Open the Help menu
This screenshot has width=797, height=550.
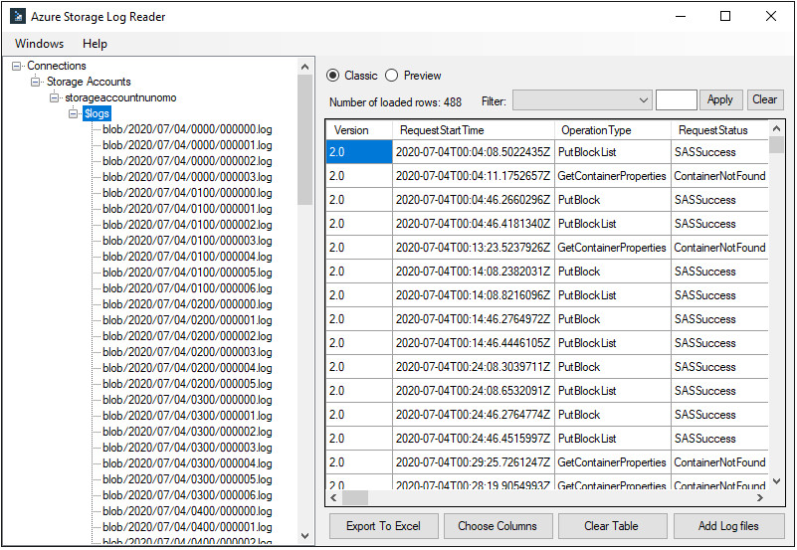(x=95, y=44)
